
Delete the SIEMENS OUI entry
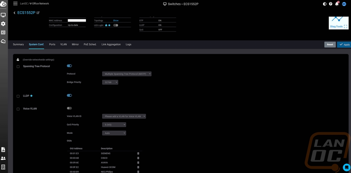(138, 153)
